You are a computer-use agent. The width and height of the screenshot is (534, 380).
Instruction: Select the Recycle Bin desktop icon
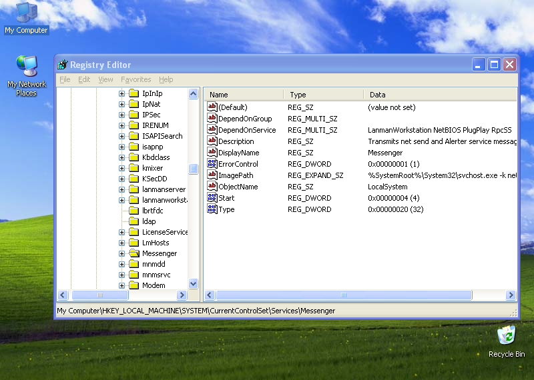pyautogui.click(x=507, y=341)
